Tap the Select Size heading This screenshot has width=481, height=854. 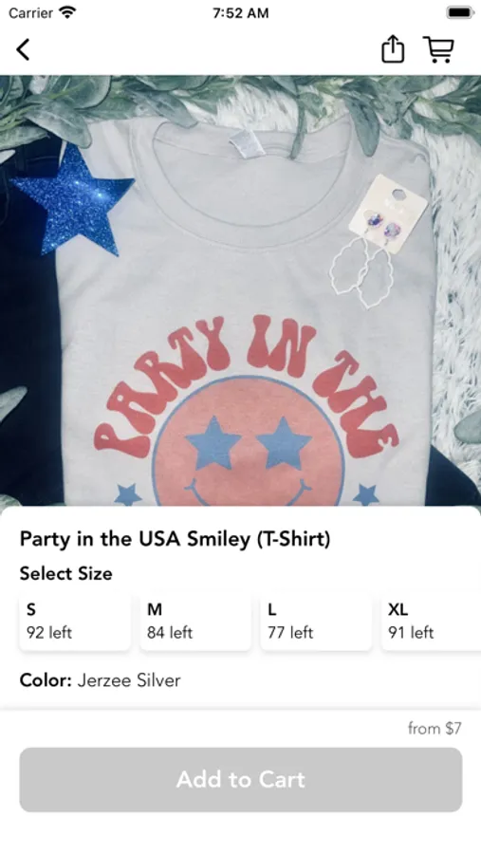(65, 573)
